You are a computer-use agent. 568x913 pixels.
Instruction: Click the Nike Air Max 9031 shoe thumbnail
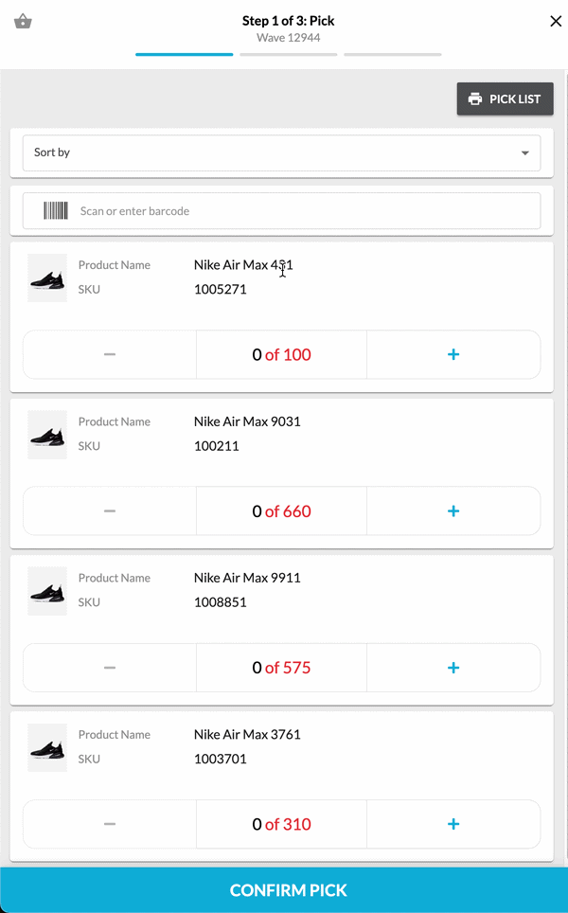click(47, 435)
